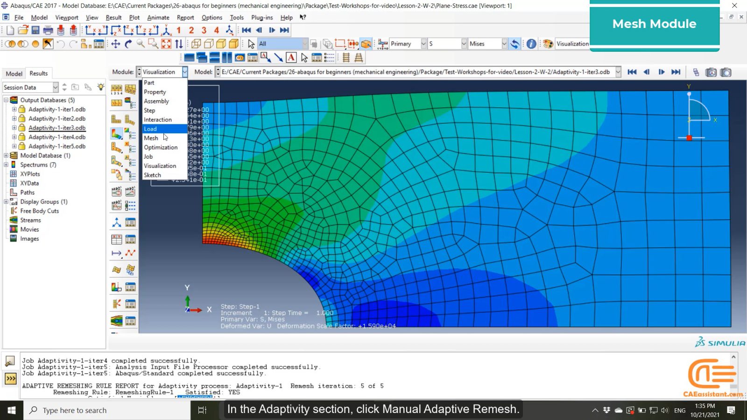Click the Cycle Views up-down arrows icon

pyautogui.click(x=179, y=44)
